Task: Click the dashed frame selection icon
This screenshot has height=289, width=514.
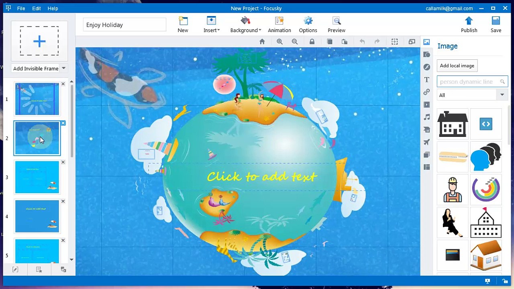Action: coord(395,42)
